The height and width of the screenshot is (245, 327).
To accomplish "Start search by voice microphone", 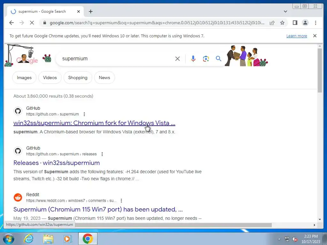I will pos(193,59).
